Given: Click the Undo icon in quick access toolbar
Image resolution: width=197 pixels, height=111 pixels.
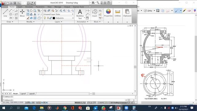Looking at the screenshot, I should tap(18, 3).
